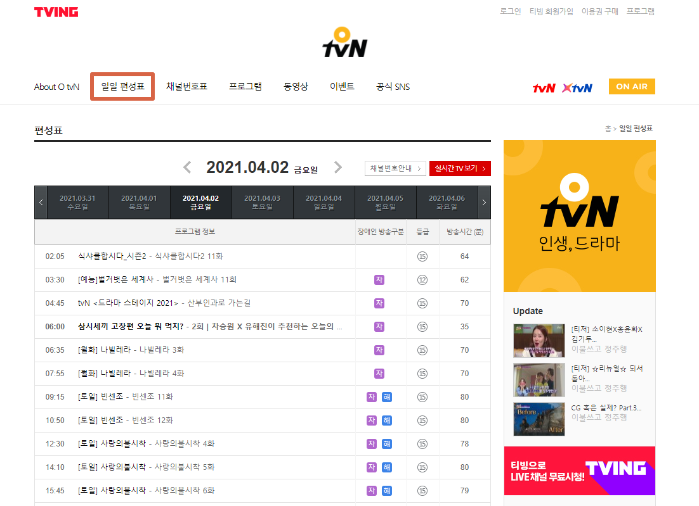Click 채널번호안내 button
This screenshot has height=506, width=699.
(x=395, y=168)
